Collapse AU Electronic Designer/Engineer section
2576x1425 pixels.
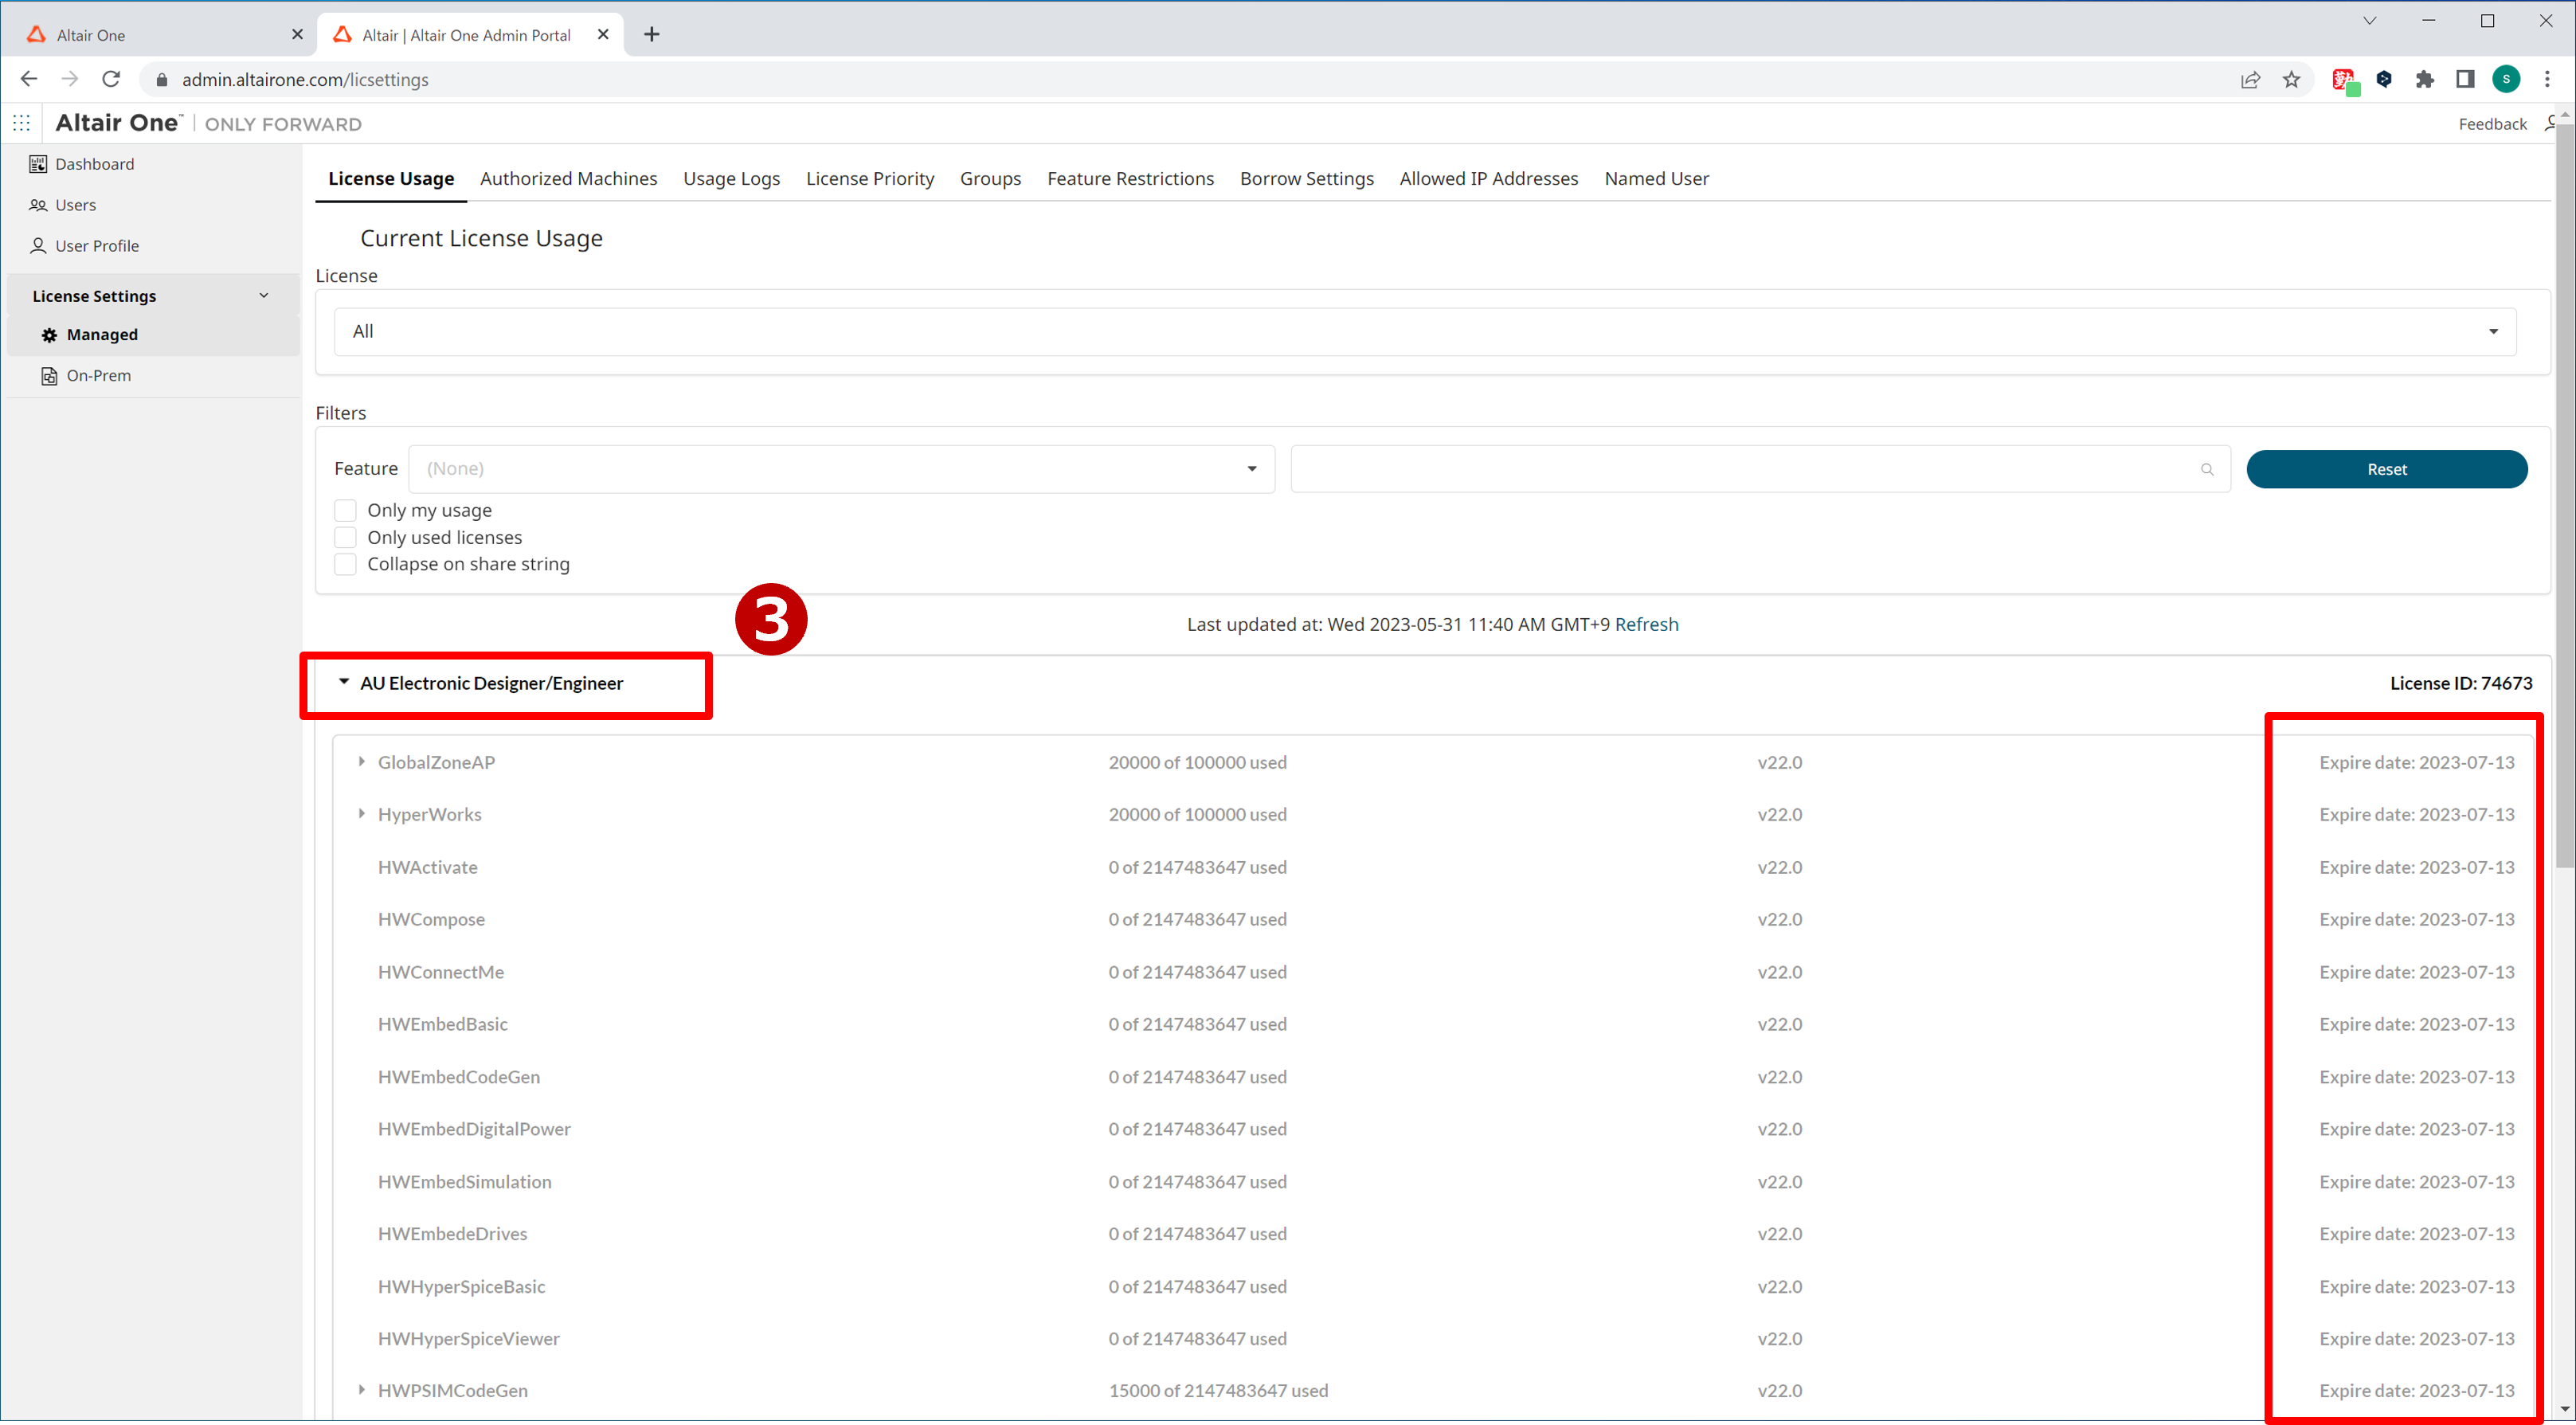pos(343,682)
